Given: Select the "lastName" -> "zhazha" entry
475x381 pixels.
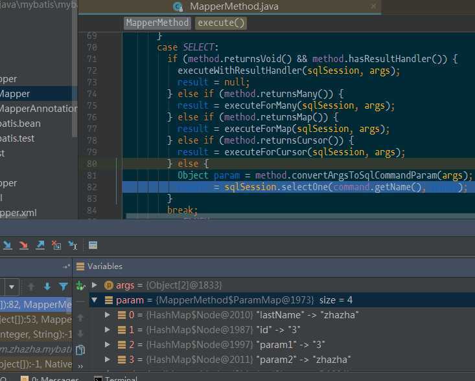Looking at the screenshot, I should pos(282,315).
